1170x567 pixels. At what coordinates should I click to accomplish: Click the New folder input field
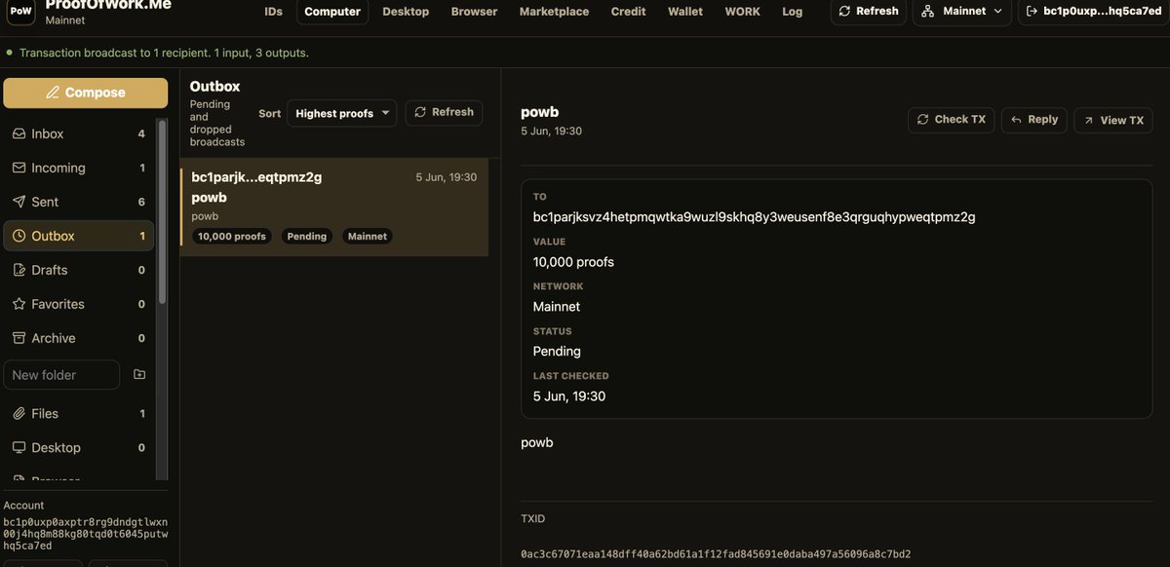click(x=61, y=375)
